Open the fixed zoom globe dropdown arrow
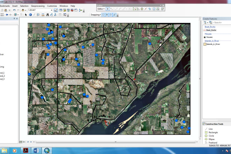Image resolution: width=231 pixels, height=154 pixels. point(18,15)
